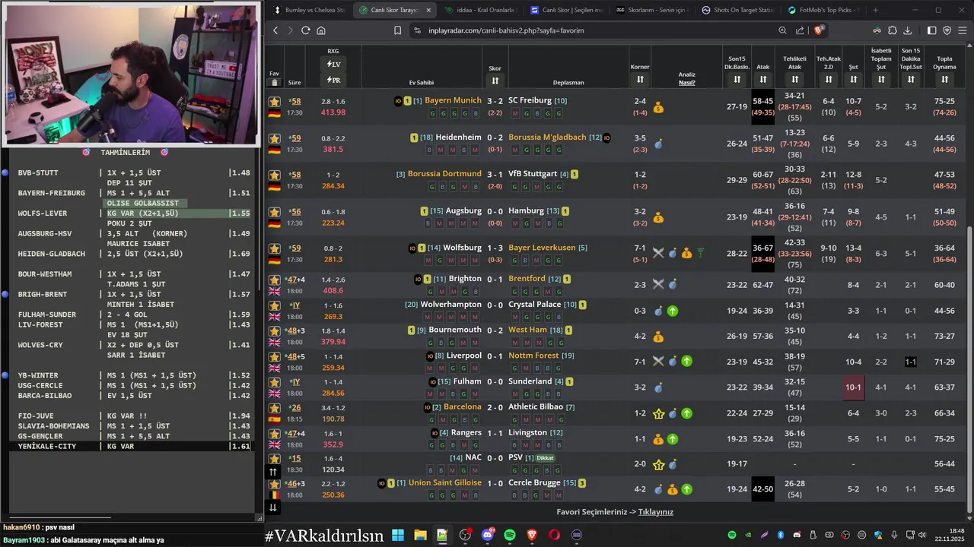Switch to the Canlı Skor | Seçilen tab

point(565,10)
